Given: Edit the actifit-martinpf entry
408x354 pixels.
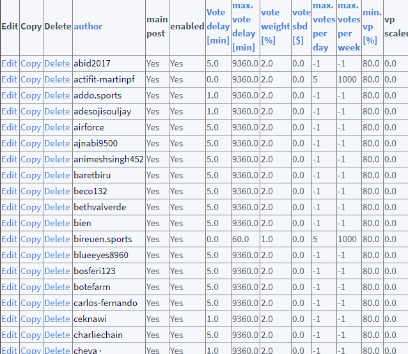Looking at the screenshot, I should pos(10,79).
